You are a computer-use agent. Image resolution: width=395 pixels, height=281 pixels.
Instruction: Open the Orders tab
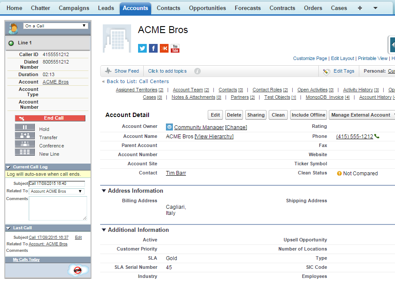click(x=313, y=8)
